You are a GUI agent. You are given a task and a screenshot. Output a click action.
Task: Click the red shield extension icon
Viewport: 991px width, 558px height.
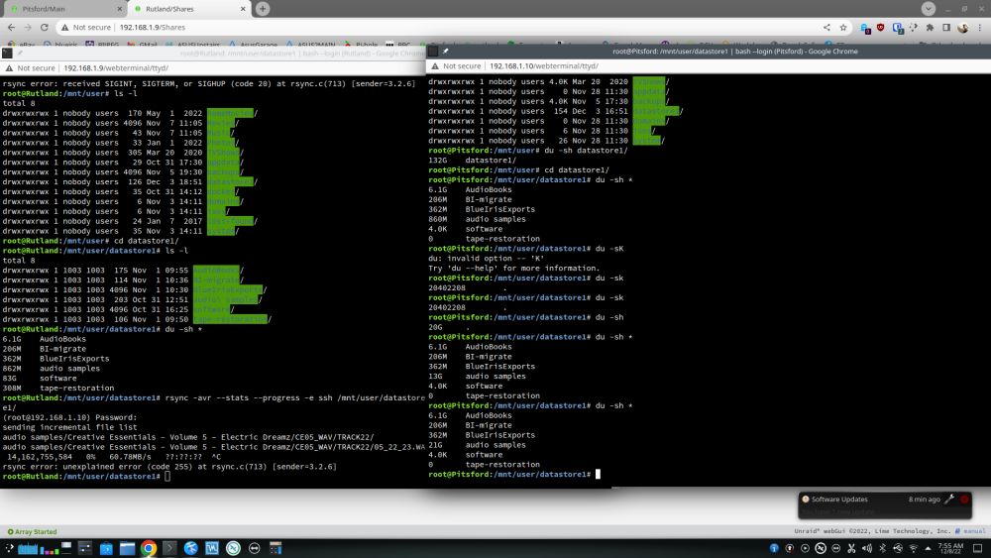tap(880, 27)
